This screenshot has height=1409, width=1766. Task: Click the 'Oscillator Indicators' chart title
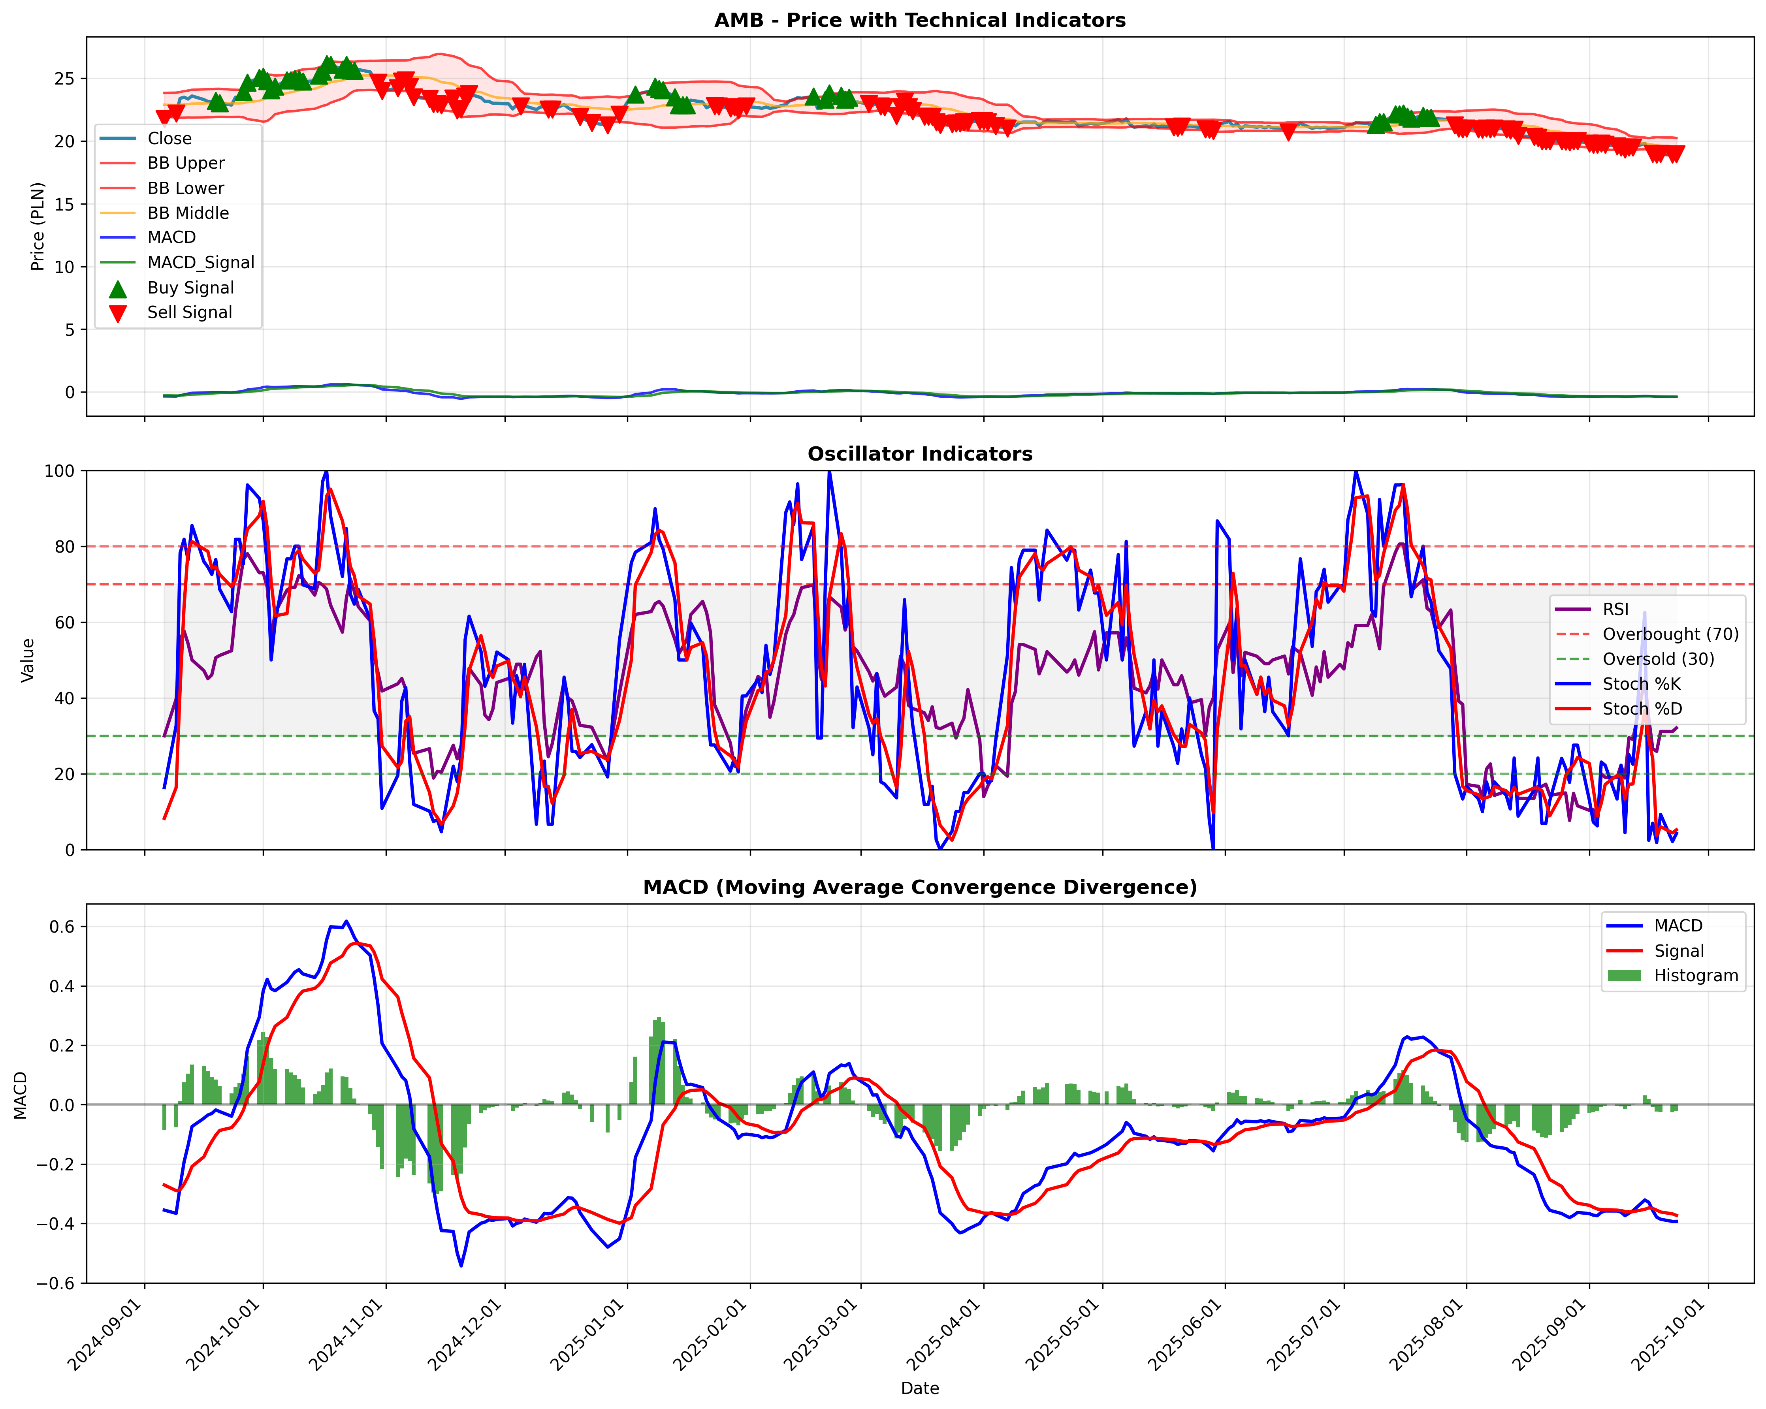pos(920,454)
